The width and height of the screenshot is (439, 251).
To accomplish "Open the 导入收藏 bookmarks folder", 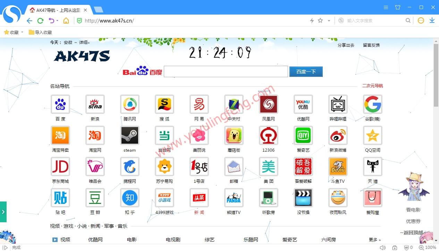I will point(40,32).
